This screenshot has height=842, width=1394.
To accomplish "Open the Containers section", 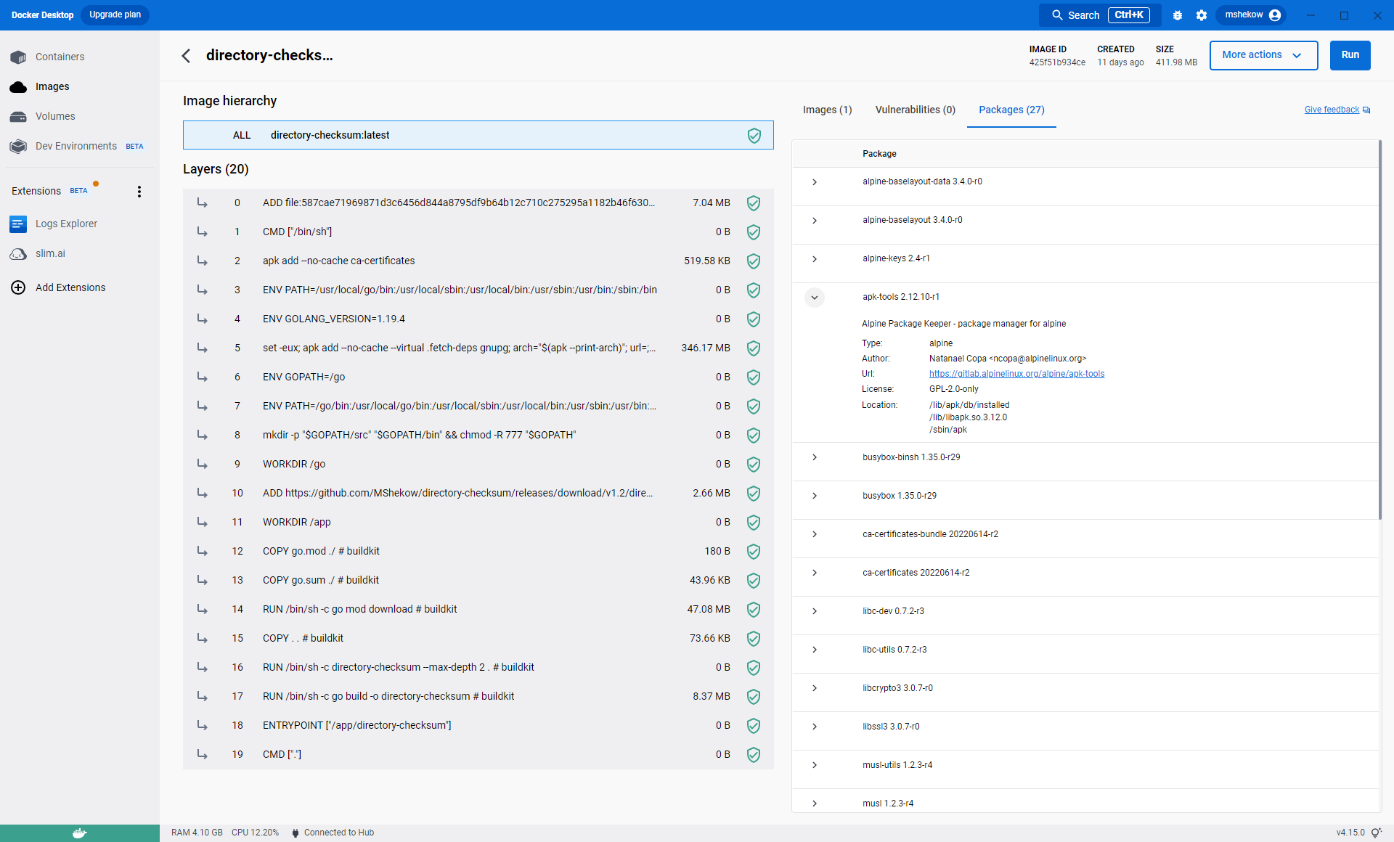I will pyautogui.click(x=60, y=57).
